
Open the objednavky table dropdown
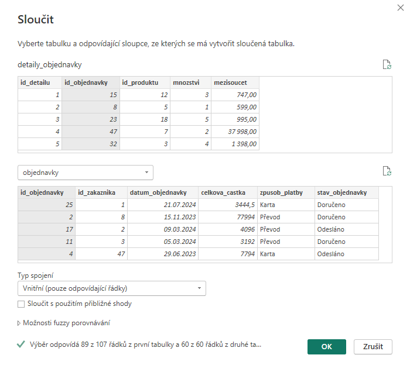tap(86, 173)
